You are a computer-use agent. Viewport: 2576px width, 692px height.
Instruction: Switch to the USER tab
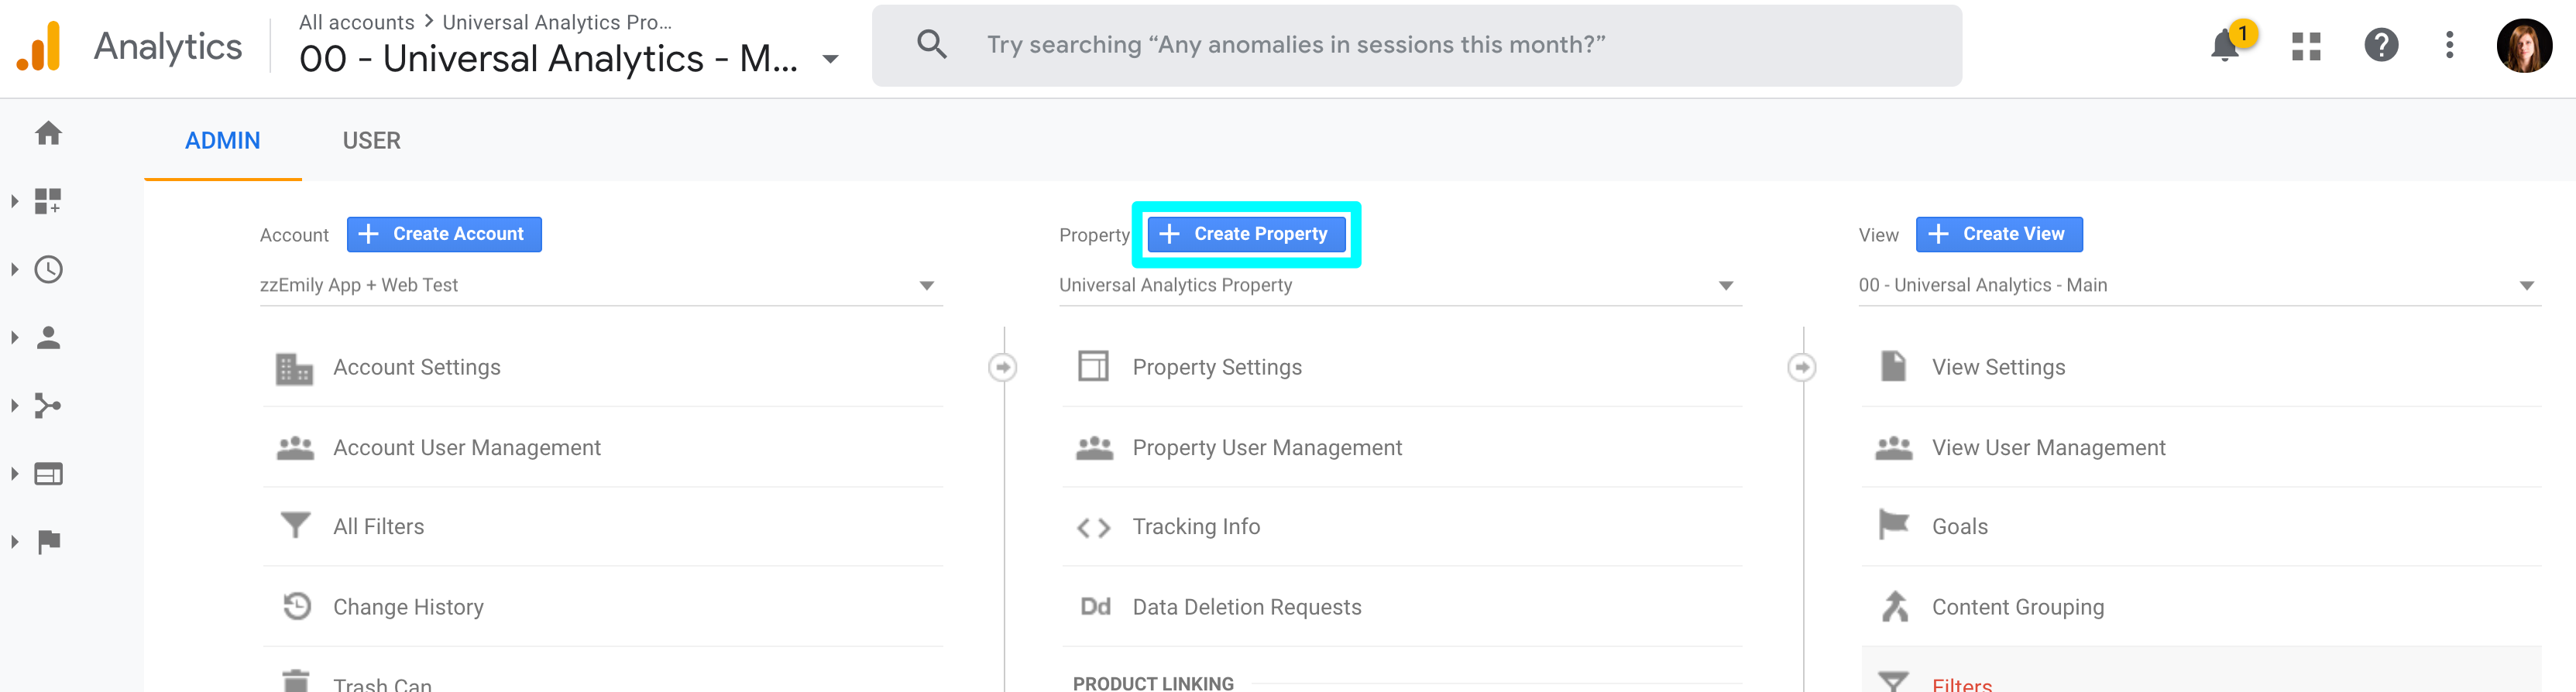[371, 141]
